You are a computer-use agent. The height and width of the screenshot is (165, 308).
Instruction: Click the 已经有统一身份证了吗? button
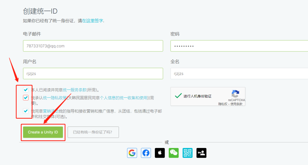(93, 132)
